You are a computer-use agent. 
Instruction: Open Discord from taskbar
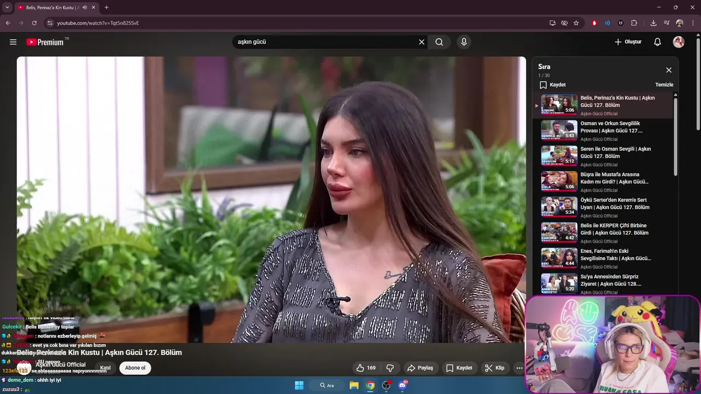click(403, 385)
